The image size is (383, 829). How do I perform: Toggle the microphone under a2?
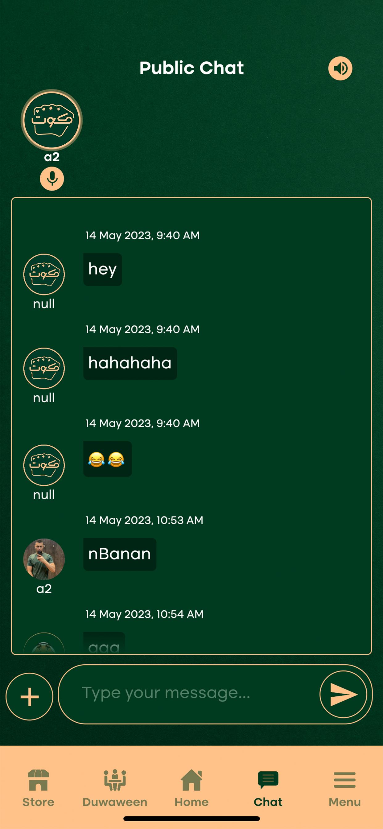(52, 179)
